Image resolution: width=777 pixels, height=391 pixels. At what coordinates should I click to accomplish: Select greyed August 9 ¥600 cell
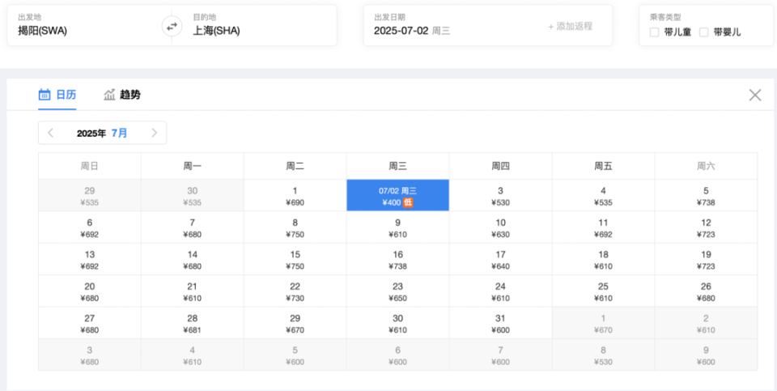(706, 355)
